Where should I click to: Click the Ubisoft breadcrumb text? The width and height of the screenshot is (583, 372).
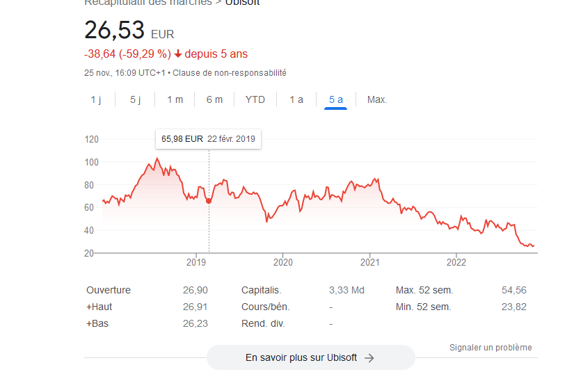[242, 3]
